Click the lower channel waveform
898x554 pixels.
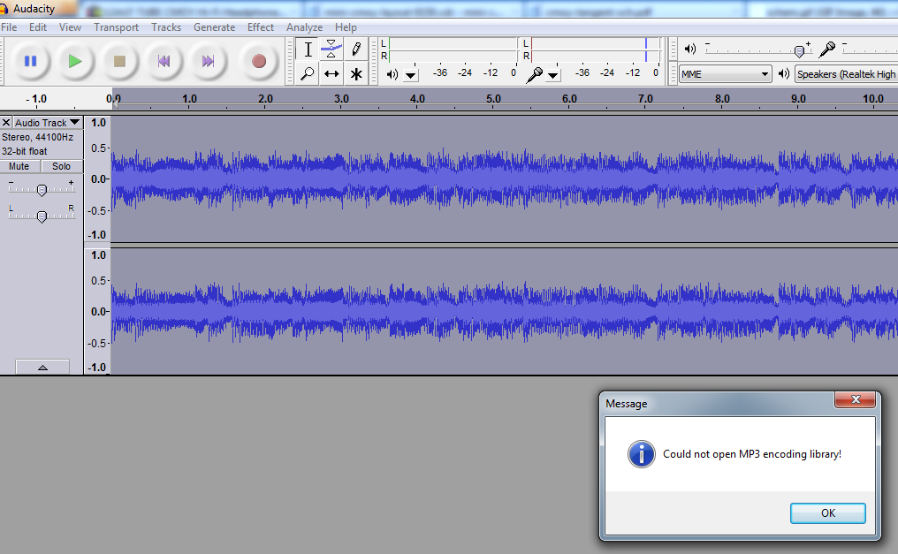point(504,311)
